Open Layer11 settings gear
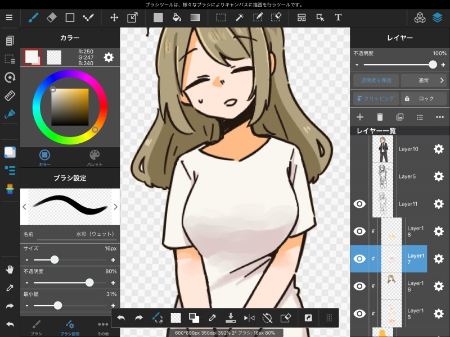The width and height of the screenshot is (450, 337). tap(439, 204)
